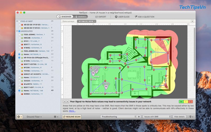Tick the BXRB2 Actiontec network checkbox

tap(19, 94)
